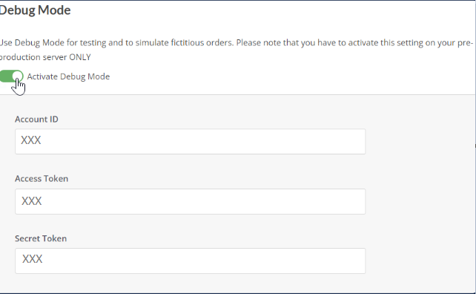Click the "production server" text line
The width and height of the screenshot is (476, 294).
pos(33,57)
